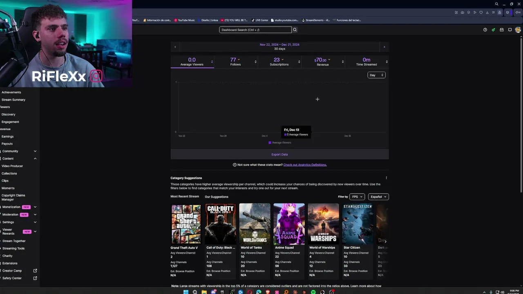Open Achievements in the sidebar
This screenshot has width=523, height=294.
[11, 92]
